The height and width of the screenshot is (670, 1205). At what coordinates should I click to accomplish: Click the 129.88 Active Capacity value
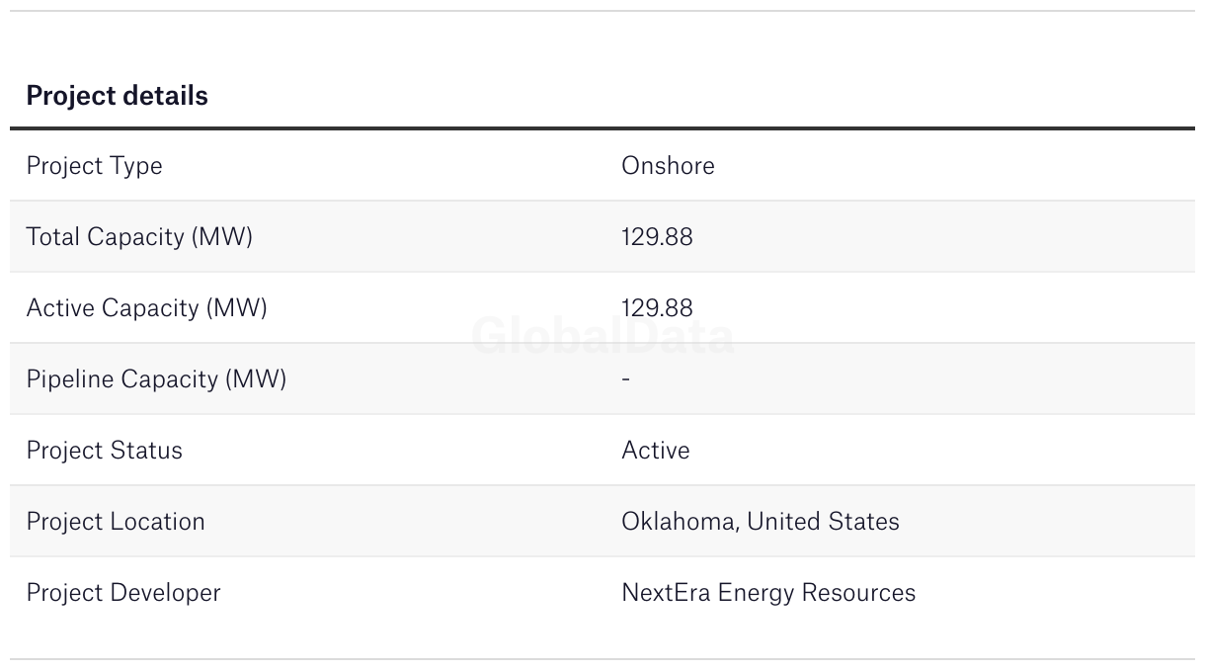[x=657, y=308]
